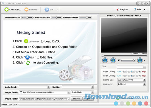This screenshot has height=108, width=151.
Task: Adjust the Subtitle V Offset slider
Action: point(85,18)
